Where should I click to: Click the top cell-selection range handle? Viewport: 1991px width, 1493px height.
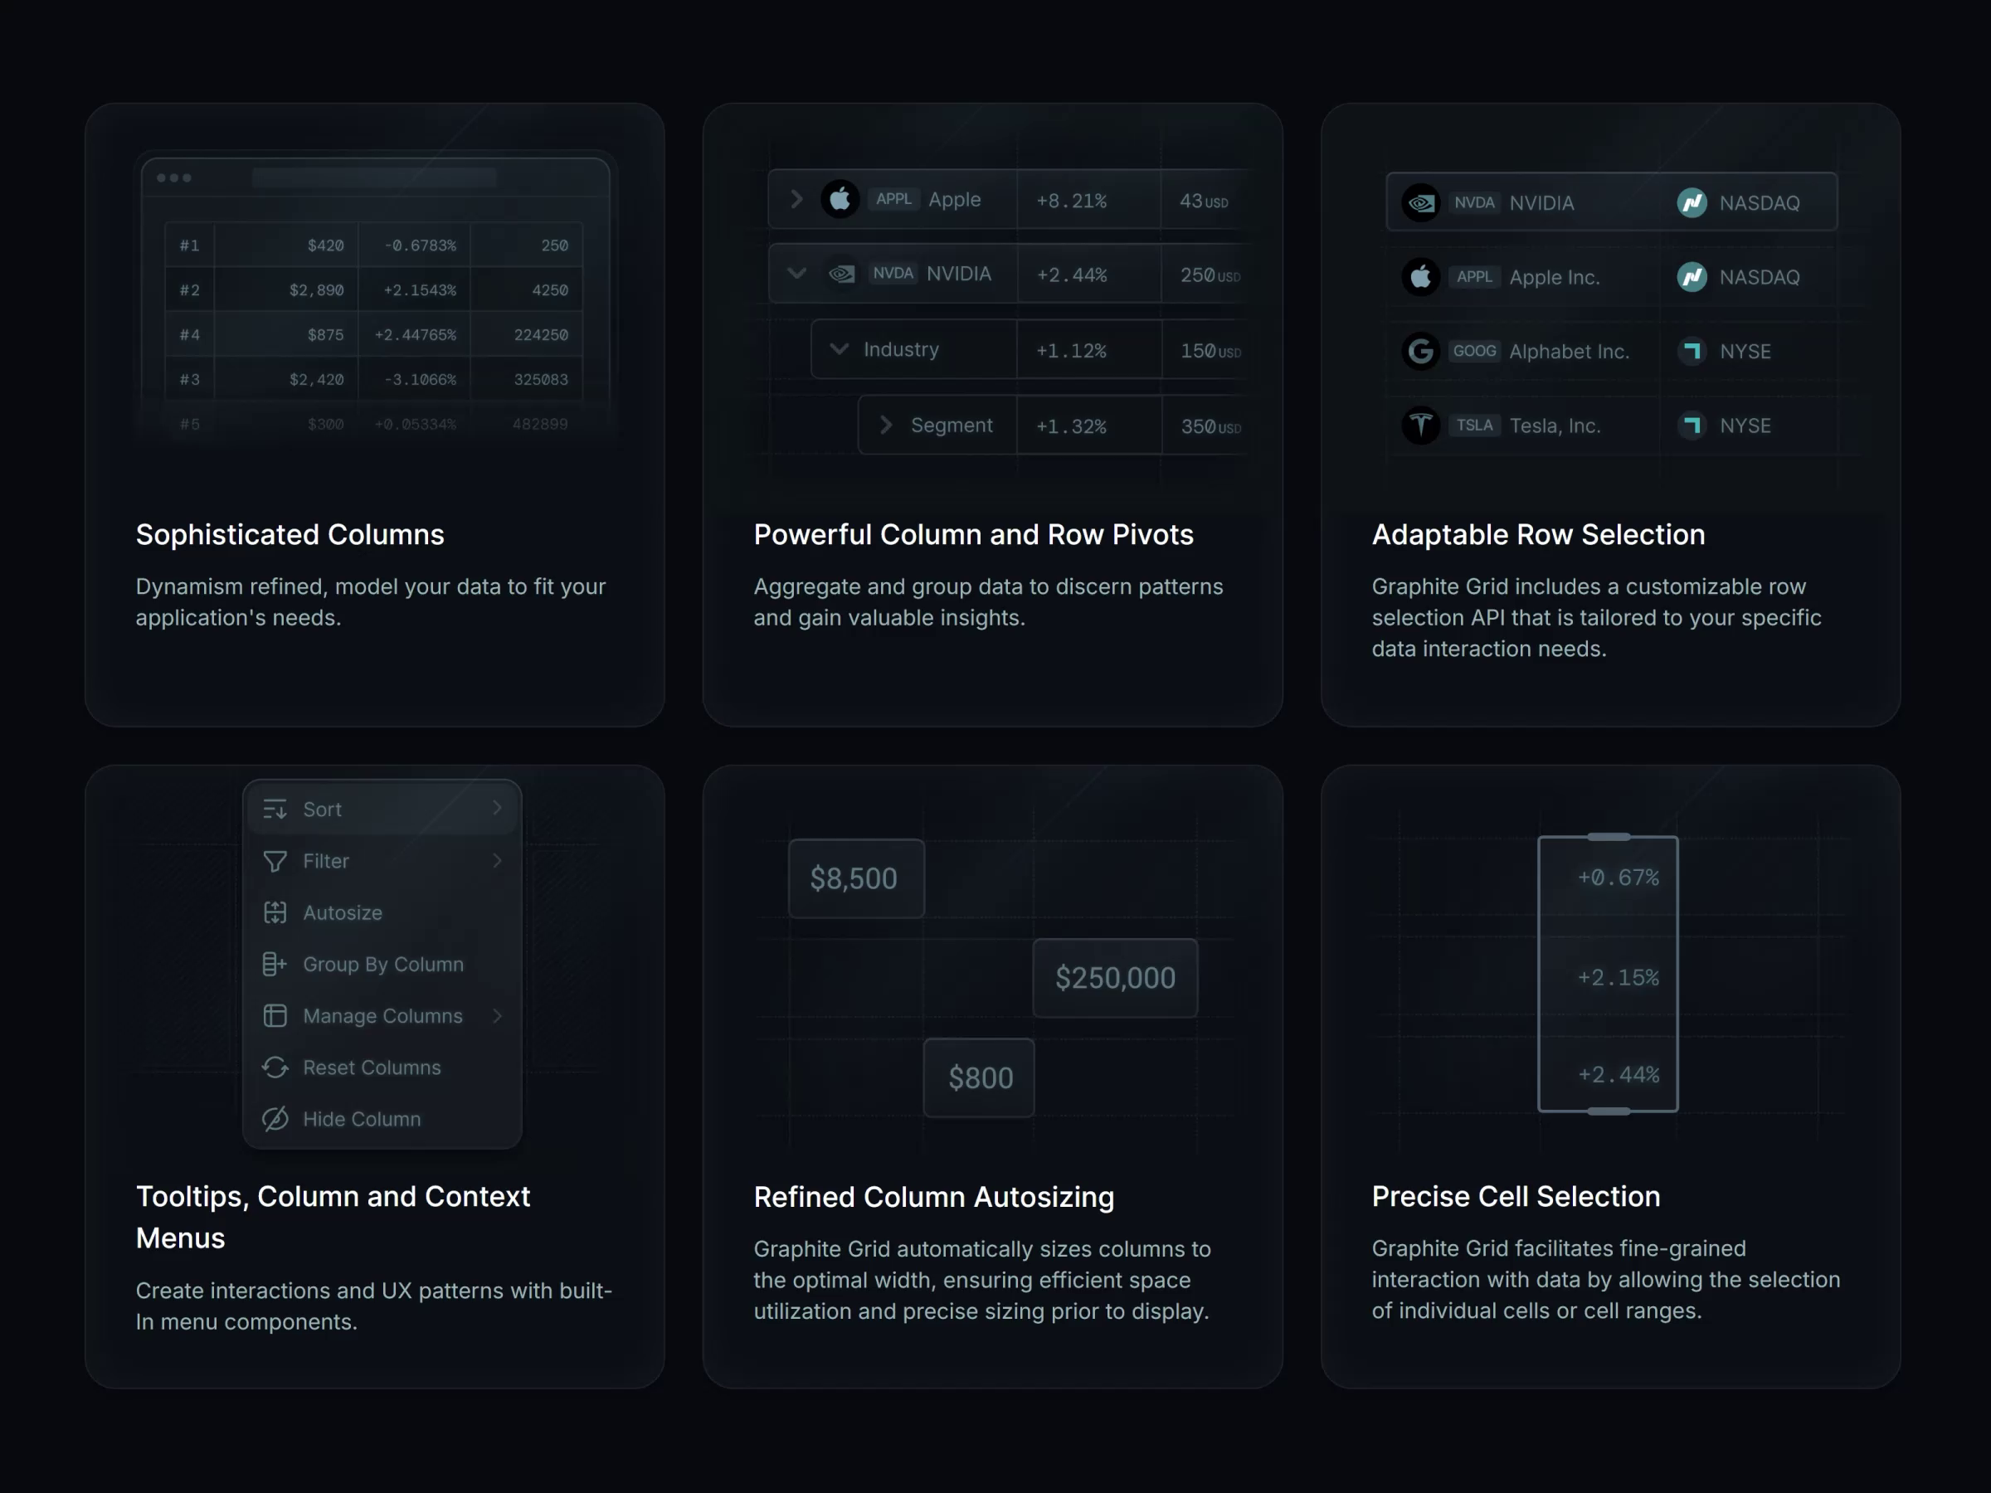click(1608, 837)
